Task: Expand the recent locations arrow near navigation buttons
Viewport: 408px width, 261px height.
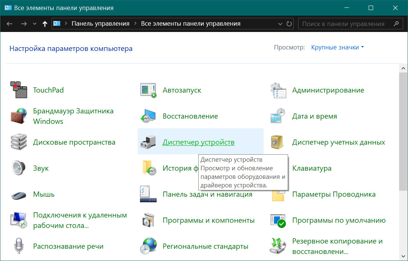Action: click(x=35, y=24)
